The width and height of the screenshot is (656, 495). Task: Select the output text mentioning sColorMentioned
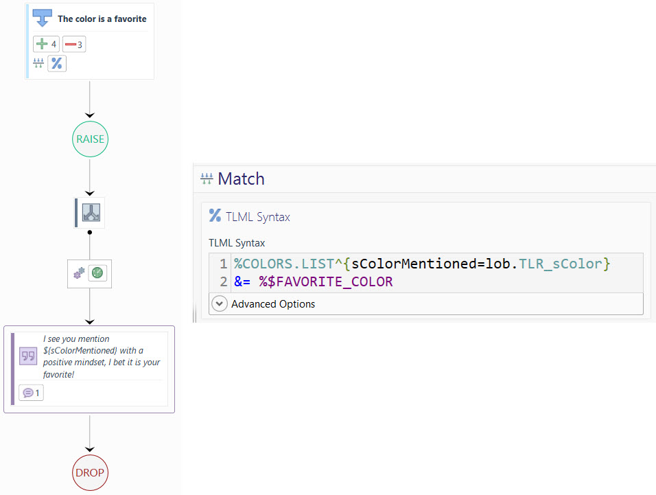click(x=101, y=356)
